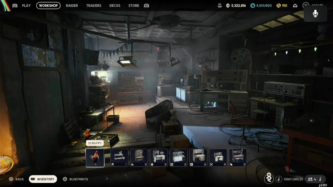Image resolution: width=333 pixels, height=187 pixels.
Task: Open the Gear Bench with shield icon
Action: click(159, 158)
